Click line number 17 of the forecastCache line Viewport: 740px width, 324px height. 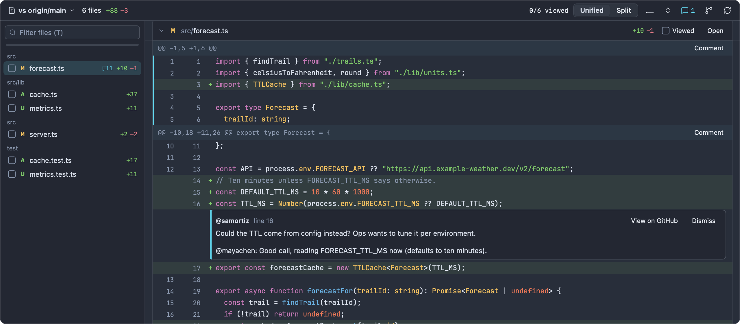pyautogui.click(x=197, y=268)
